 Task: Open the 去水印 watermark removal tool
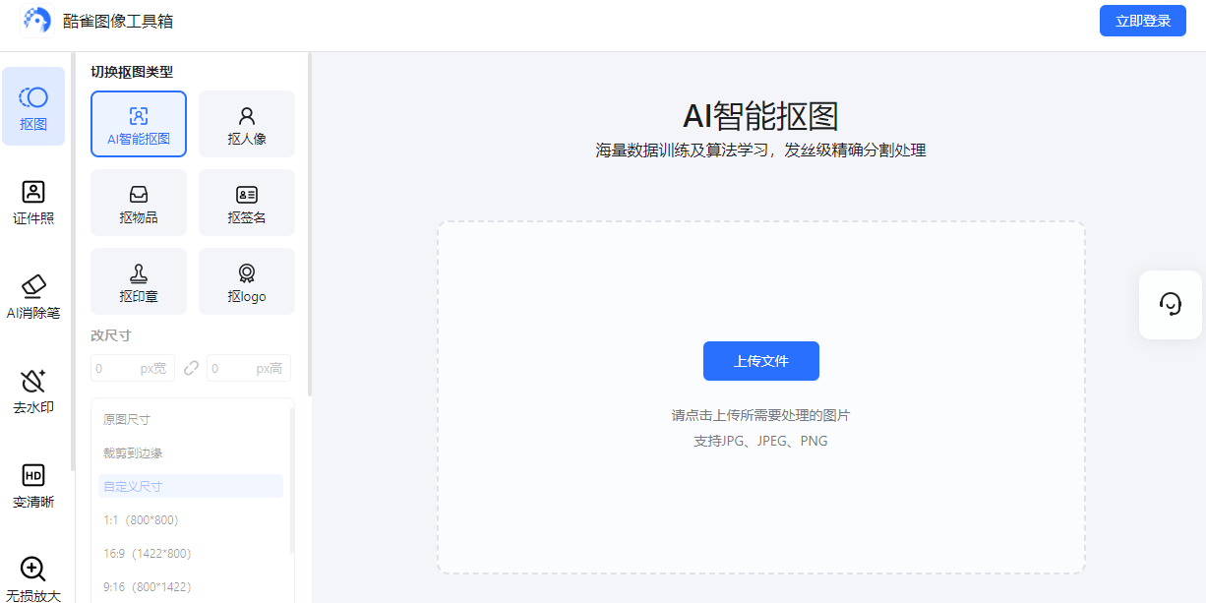click(33, 389)
